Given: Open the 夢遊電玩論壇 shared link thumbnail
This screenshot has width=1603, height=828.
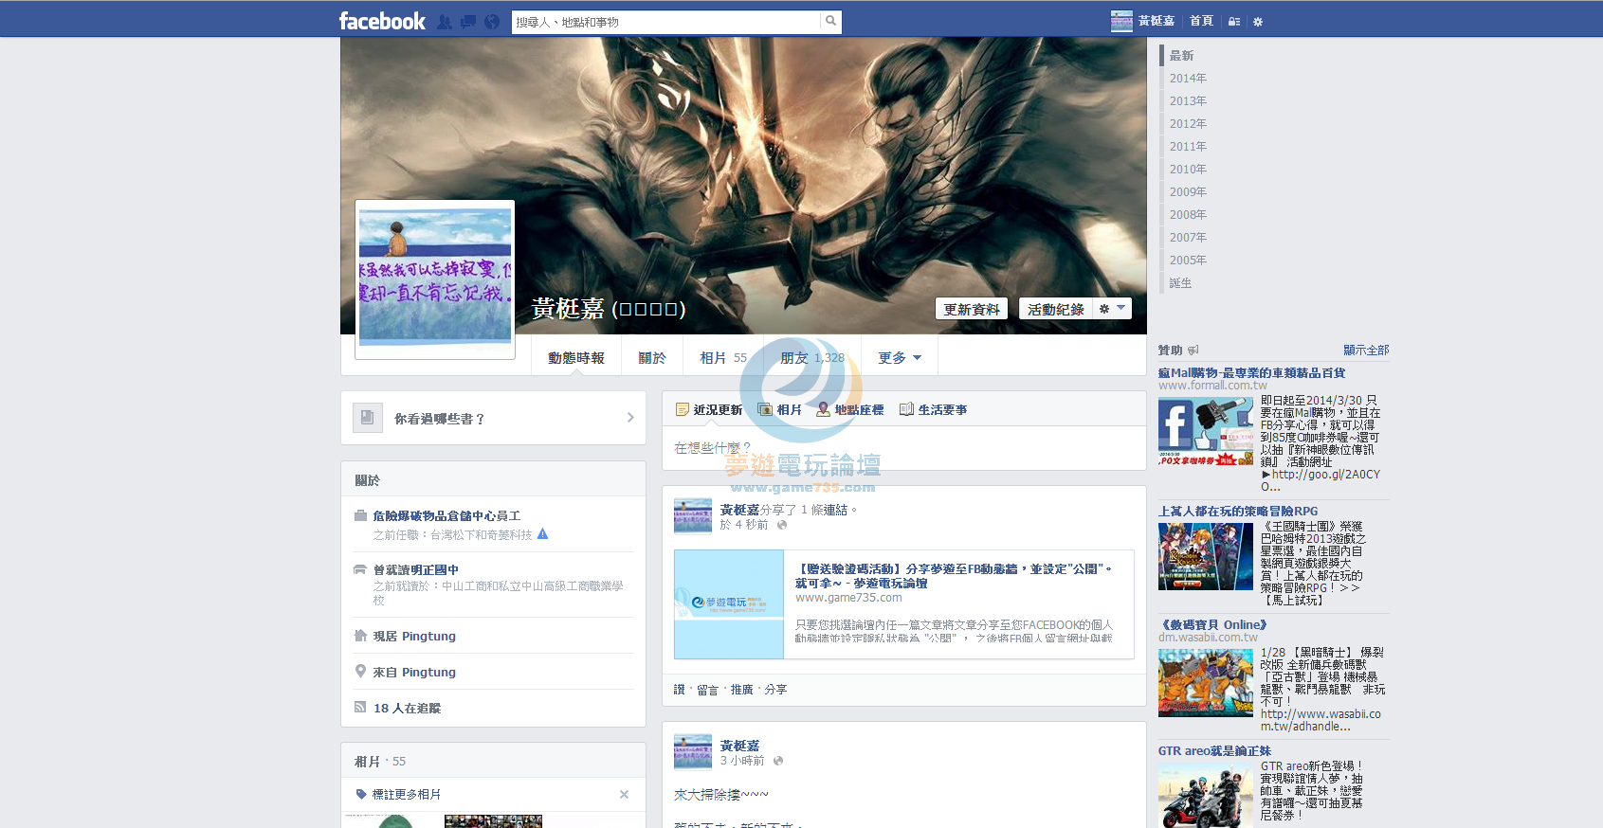Looking at the screenshot, I should [729, 603].
